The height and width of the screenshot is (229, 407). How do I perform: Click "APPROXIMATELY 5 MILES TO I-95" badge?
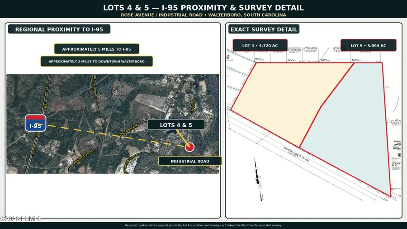[97, 49]
